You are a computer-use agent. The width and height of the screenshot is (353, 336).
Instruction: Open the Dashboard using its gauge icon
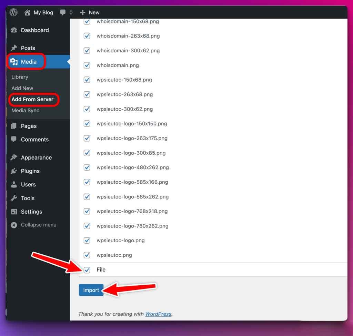coord(14,30)
